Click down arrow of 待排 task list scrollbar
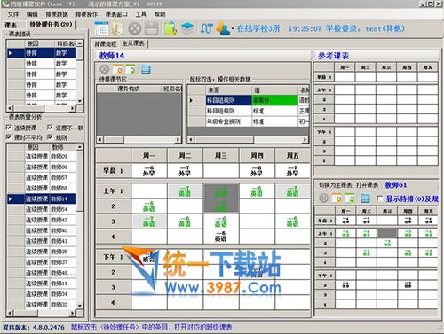 point(80,101)
